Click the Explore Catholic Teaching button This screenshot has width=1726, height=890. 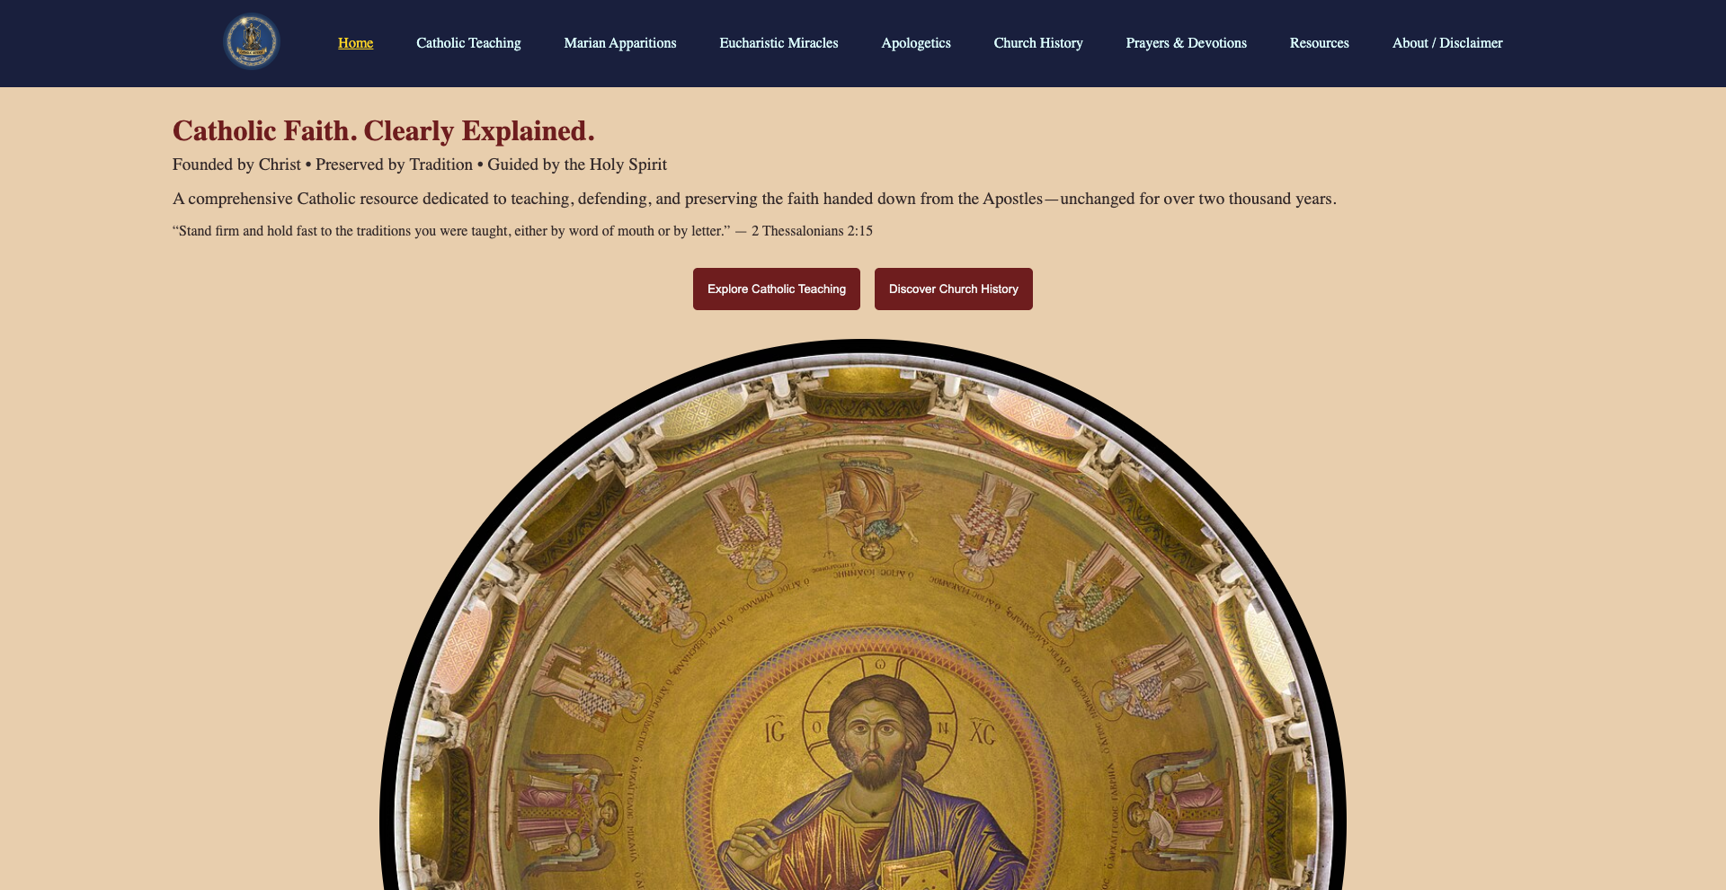tap(777, 289)
